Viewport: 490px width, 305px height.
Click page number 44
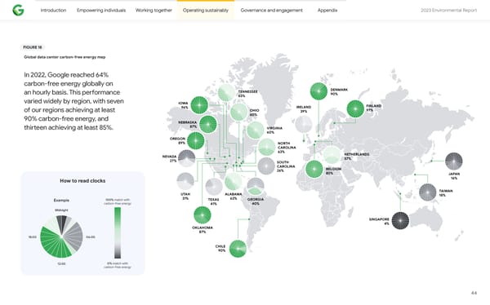(x=474, y=293)
